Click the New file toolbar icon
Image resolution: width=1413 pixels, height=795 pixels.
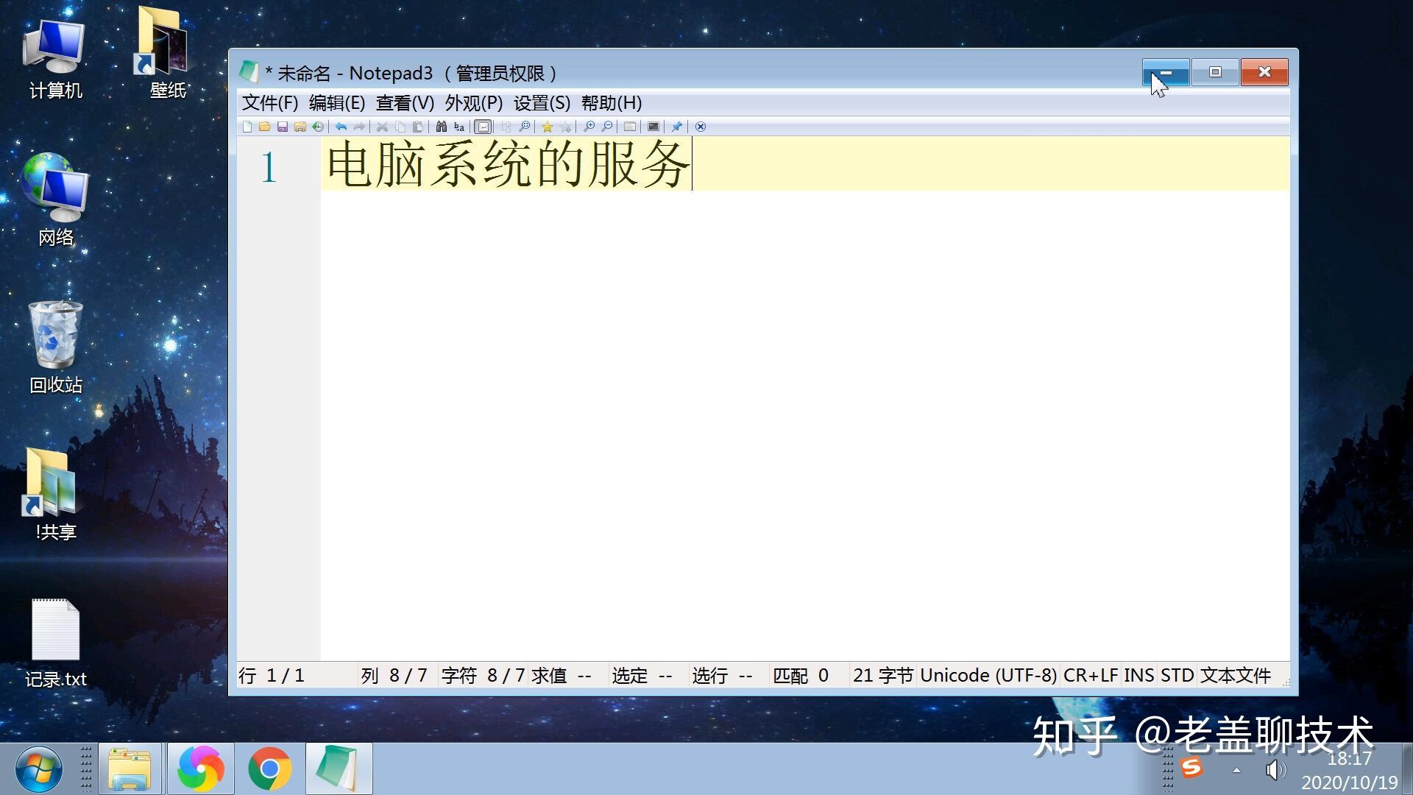(247, 127)
